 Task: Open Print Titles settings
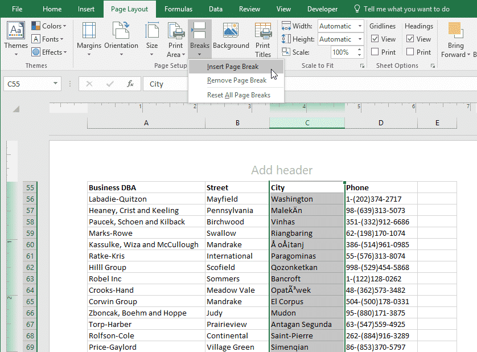(x=263, y=39)
